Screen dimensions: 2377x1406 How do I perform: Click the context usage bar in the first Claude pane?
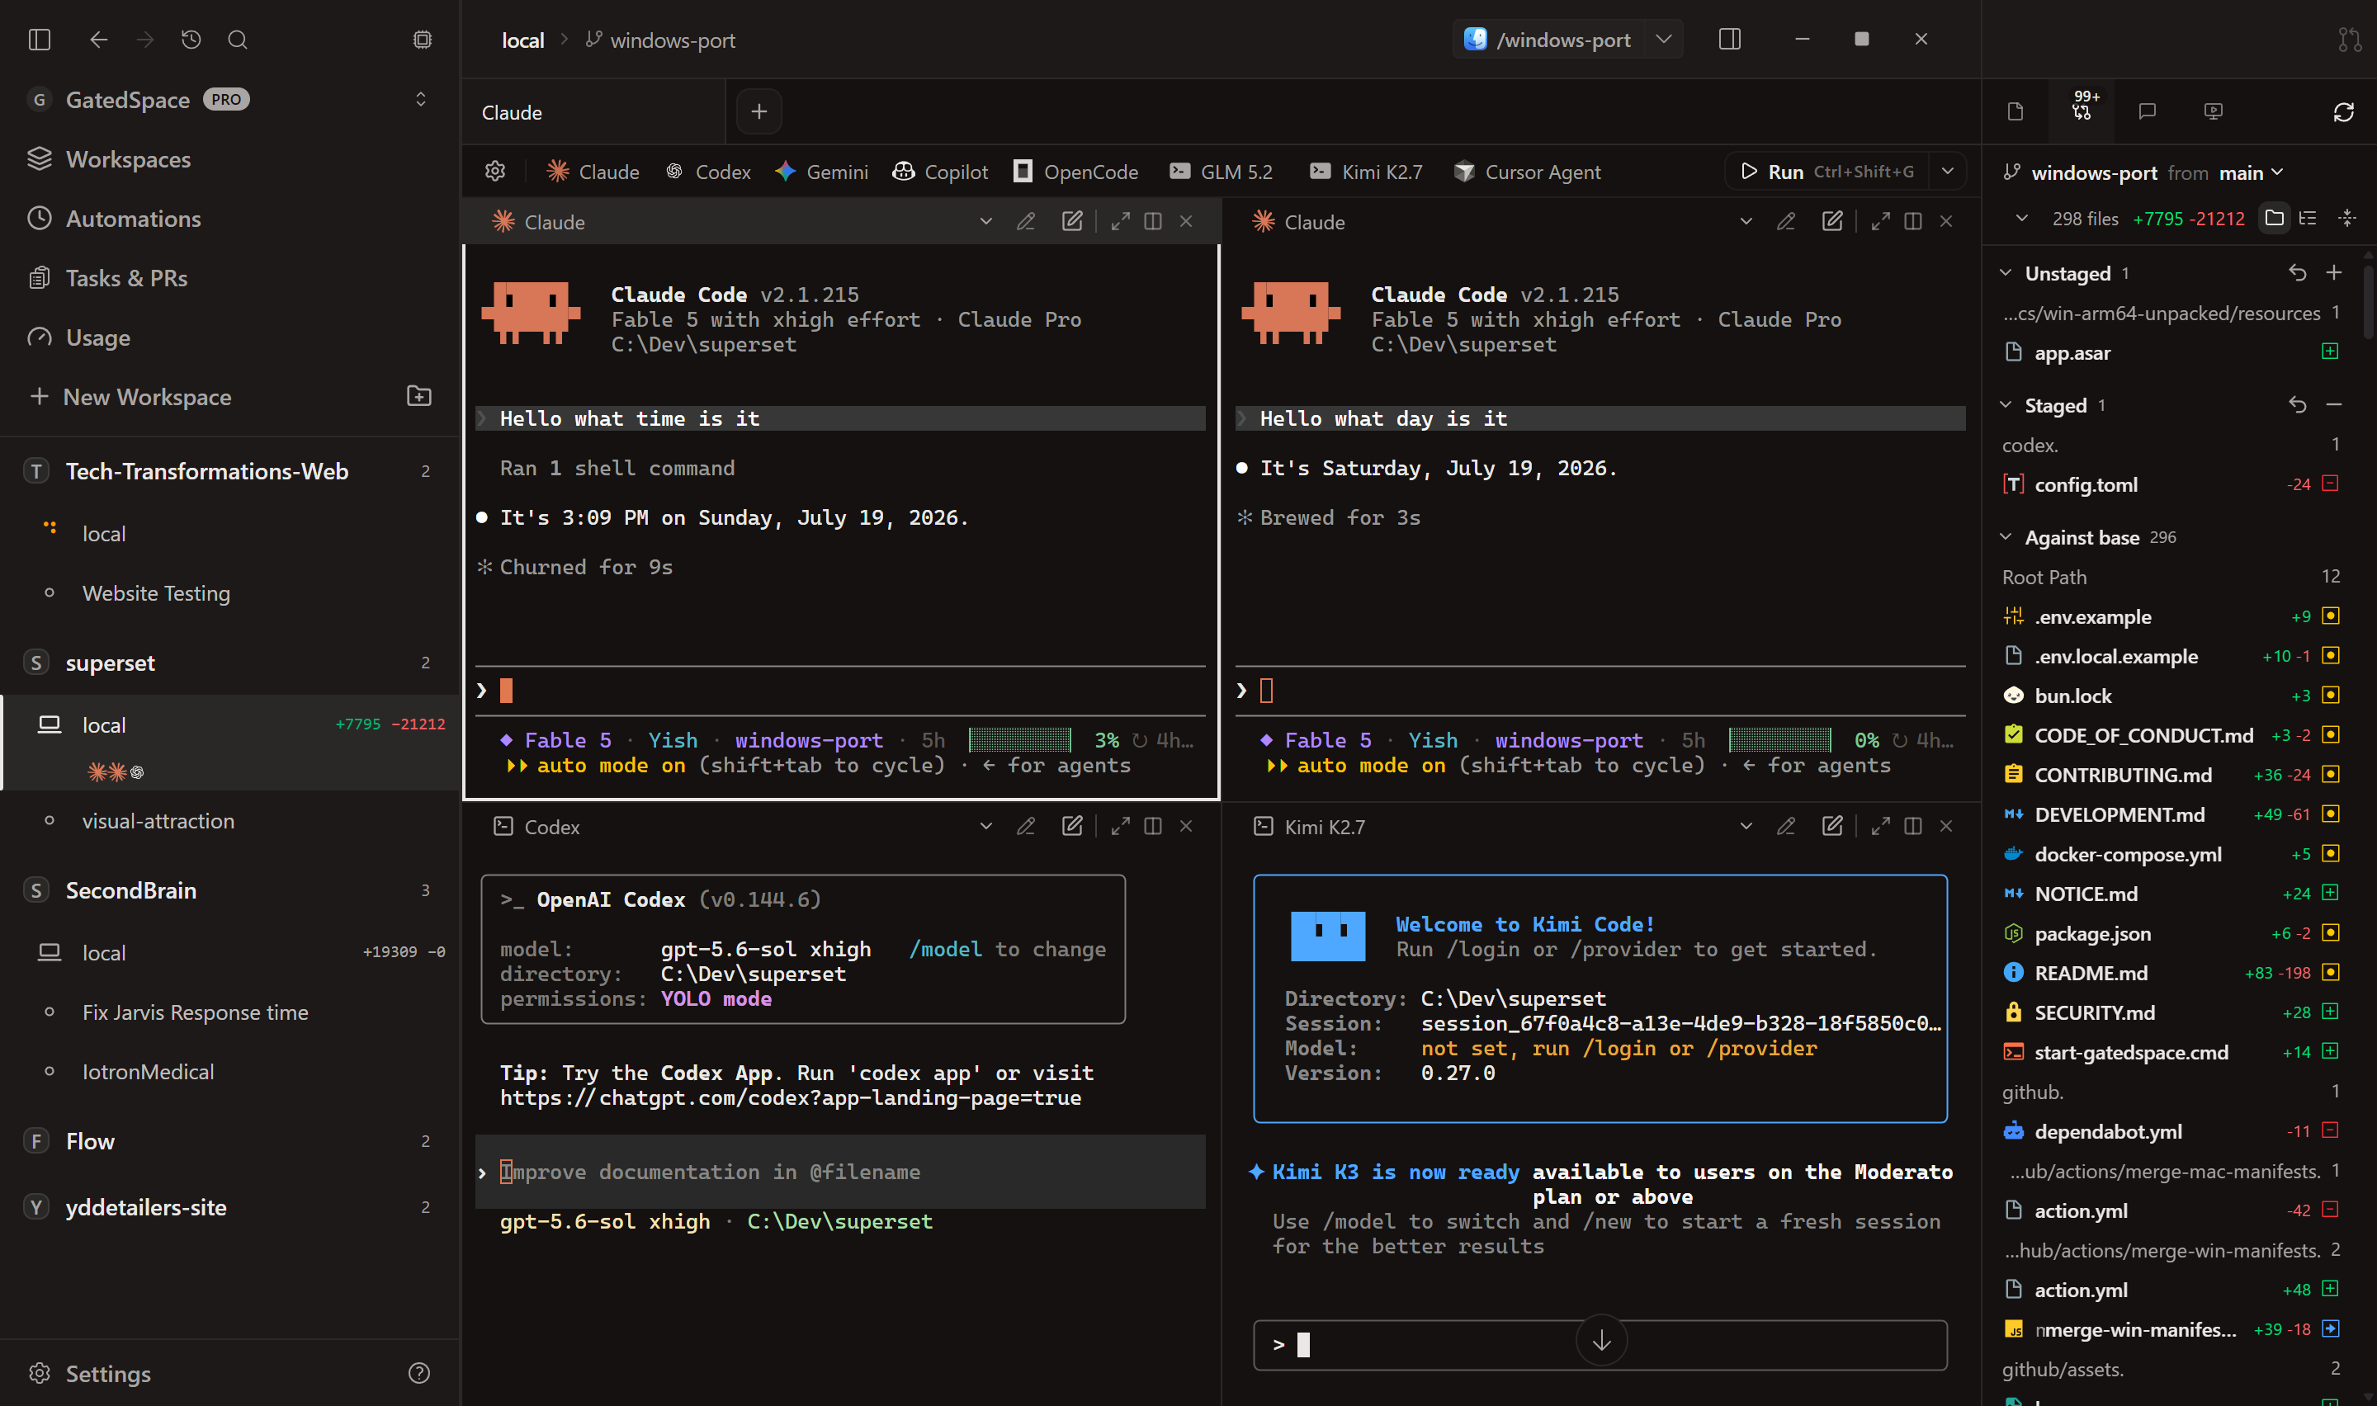pos(1019,740)
